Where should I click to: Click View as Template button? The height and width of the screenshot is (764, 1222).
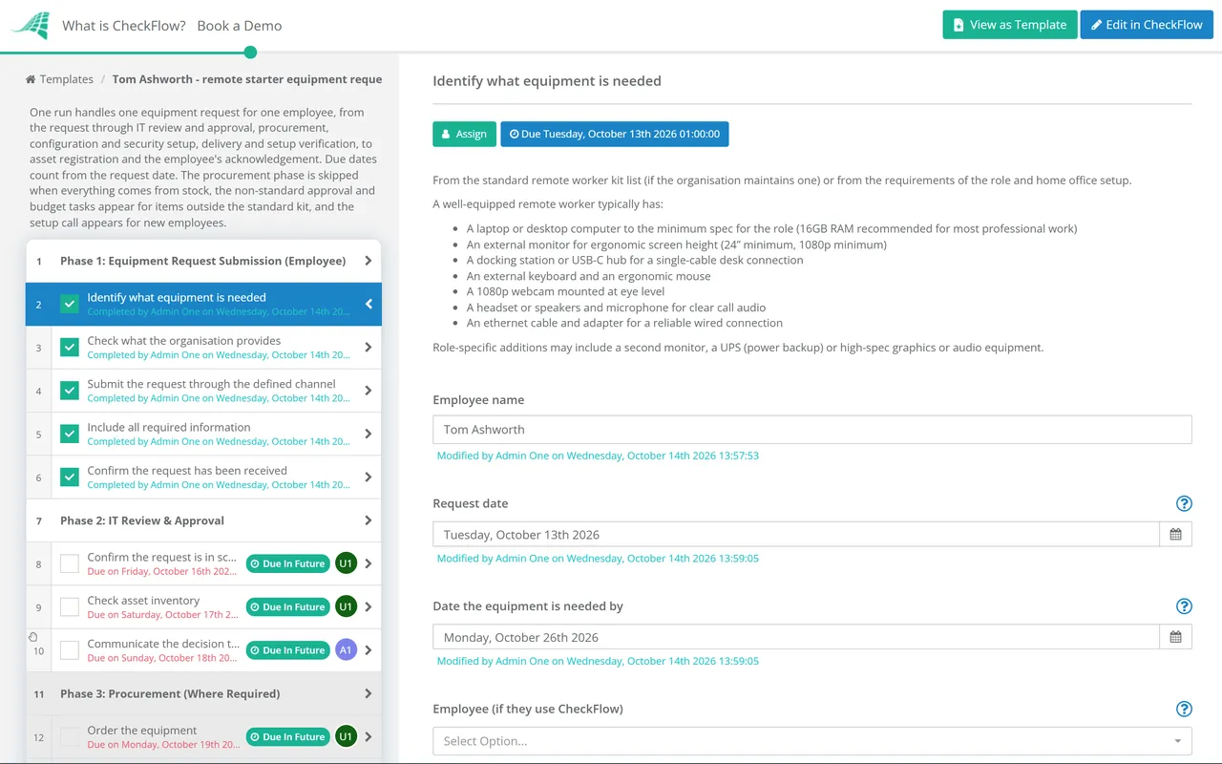[1010, 25]
